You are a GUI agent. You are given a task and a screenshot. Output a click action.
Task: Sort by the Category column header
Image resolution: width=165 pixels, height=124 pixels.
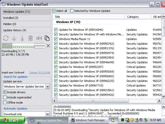[x=138, y=17]
